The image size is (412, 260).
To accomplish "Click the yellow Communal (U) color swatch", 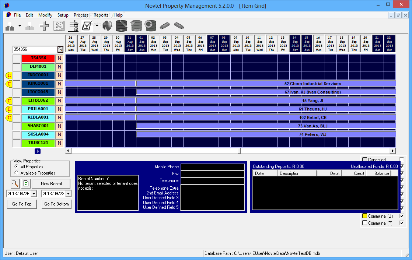I will pyautogui.click(x=364, y=216).
